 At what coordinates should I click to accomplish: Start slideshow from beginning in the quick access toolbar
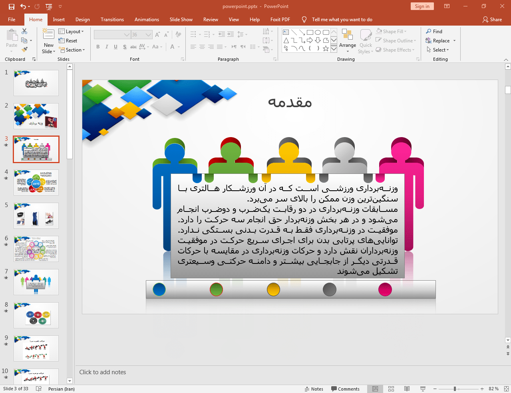[49, 6]
